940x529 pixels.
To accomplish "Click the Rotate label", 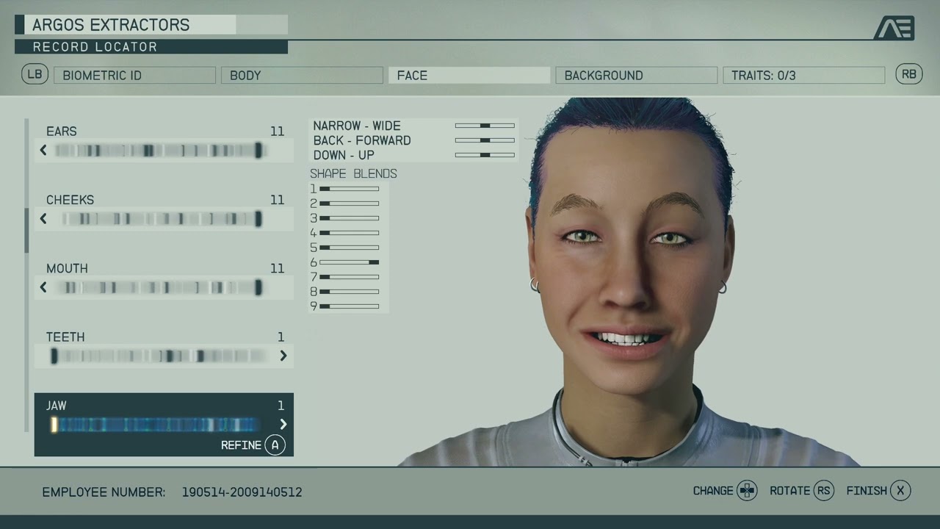I will tap(790, 491).
